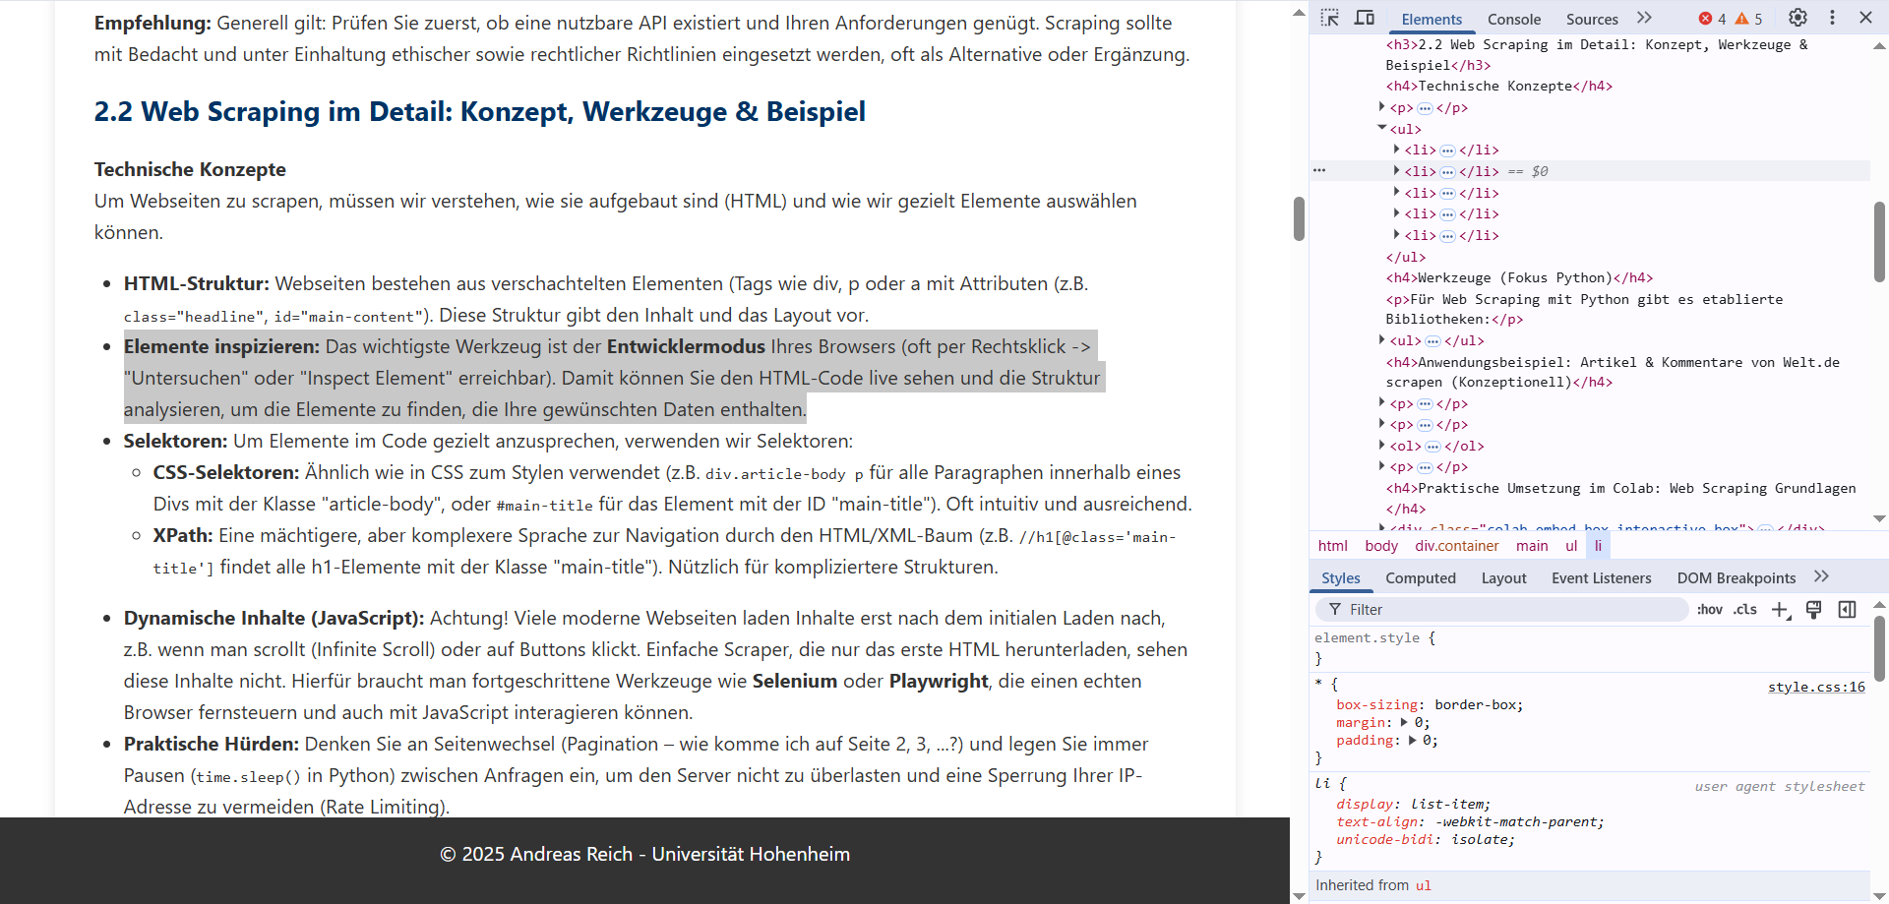Click the Technische Konzepte subheading

coord(190,169)
